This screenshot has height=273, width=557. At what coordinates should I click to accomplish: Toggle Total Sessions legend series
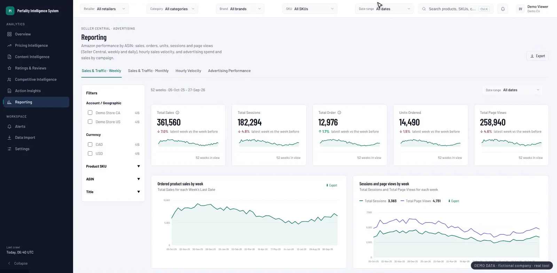pos(378,201)
